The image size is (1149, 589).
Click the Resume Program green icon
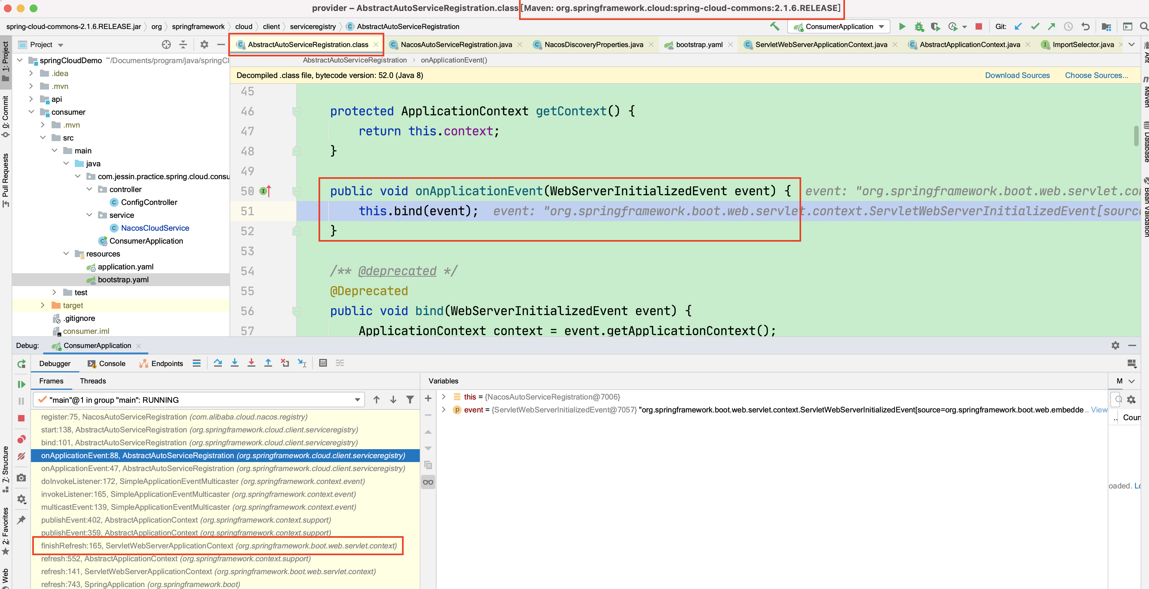click(21, 384)
